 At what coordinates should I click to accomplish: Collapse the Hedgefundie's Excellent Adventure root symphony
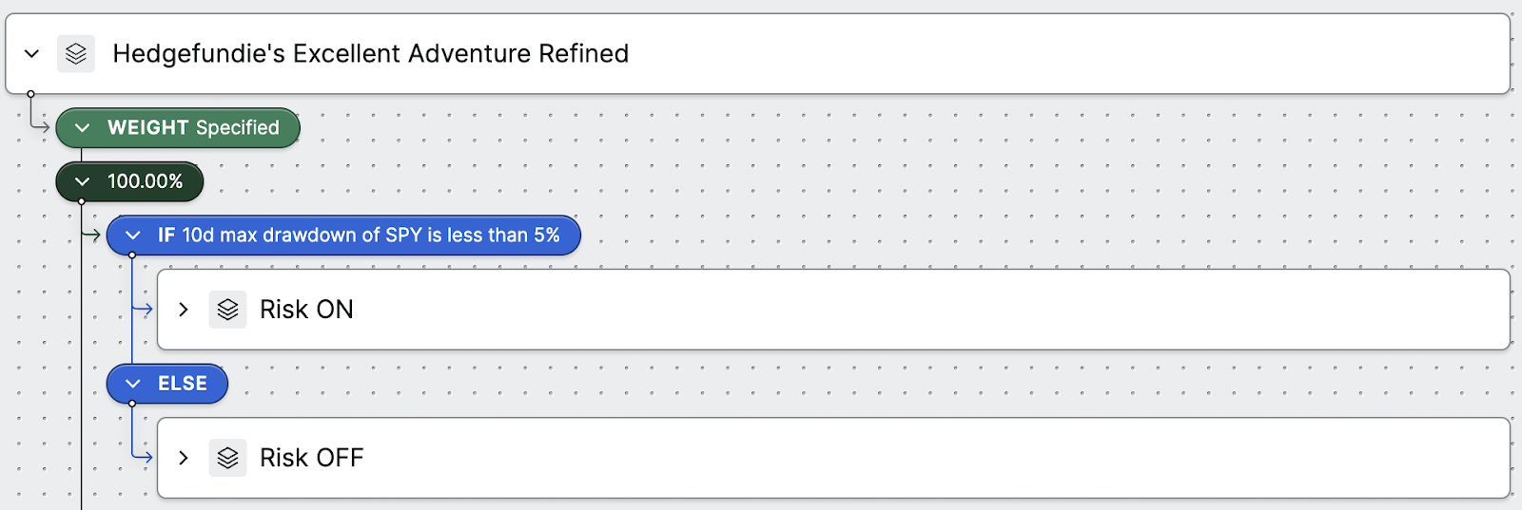point(32,54)
